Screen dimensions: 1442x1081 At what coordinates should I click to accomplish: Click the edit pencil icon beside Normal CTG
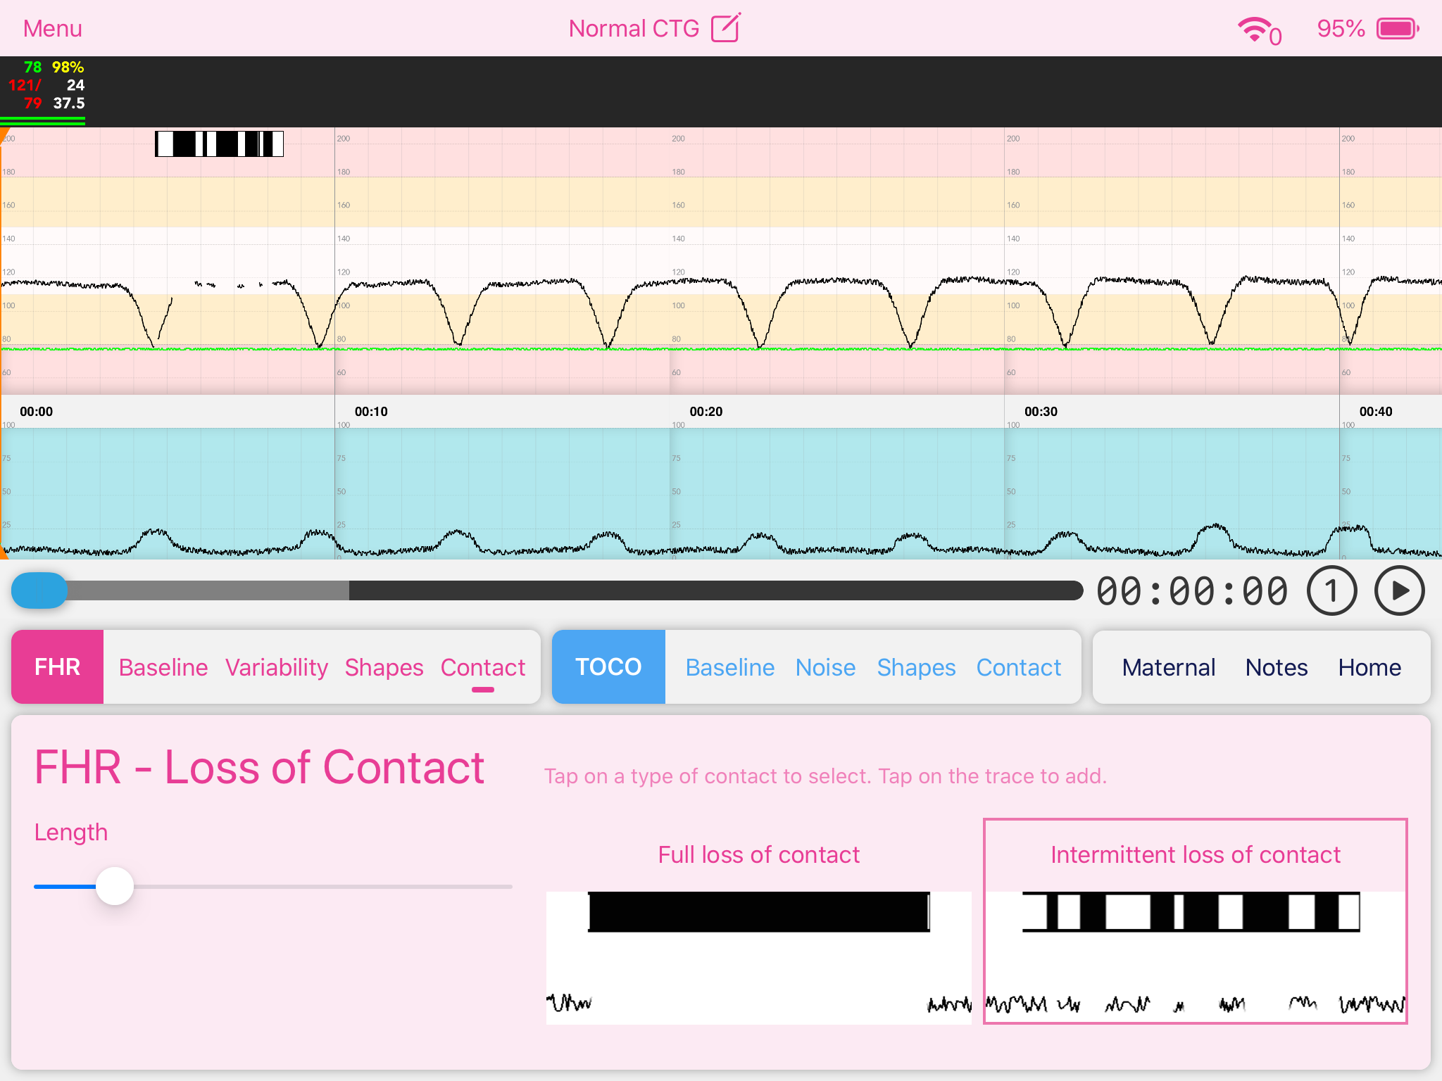(x=725, y=28)
